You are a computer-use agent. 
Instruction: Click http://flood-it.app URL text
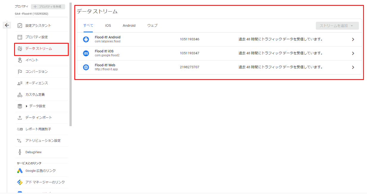tap(106, 69)
